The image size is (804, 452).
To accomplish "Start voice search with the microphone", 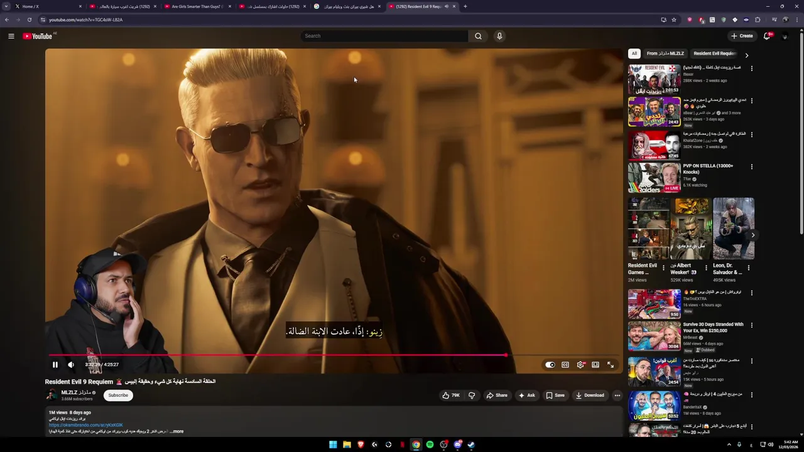I will click(499, 36).
